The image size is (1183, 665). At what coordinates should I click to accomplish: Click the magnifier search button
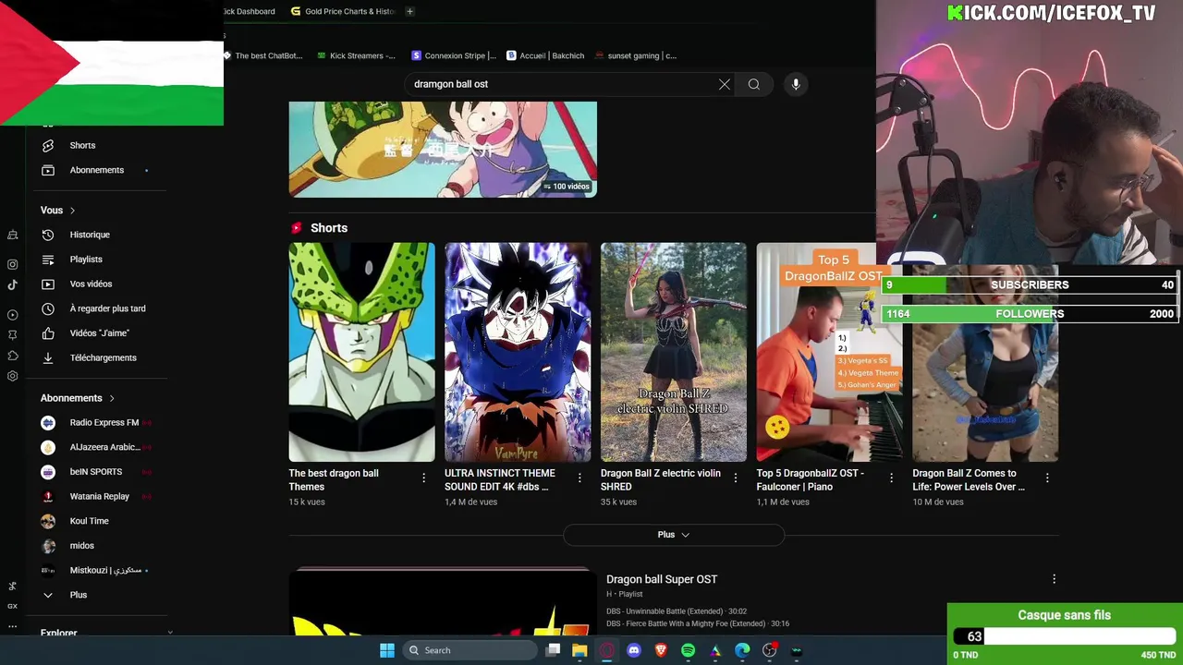[x=754, y=84]
